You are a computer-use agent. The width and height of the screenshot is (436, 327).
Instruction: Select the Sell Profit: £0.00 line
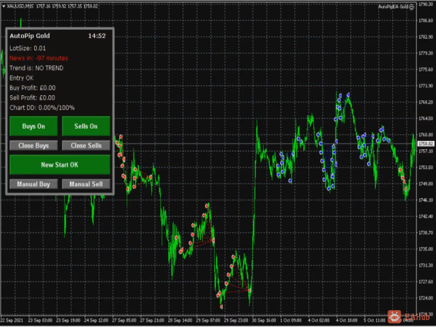coord(32,98)
